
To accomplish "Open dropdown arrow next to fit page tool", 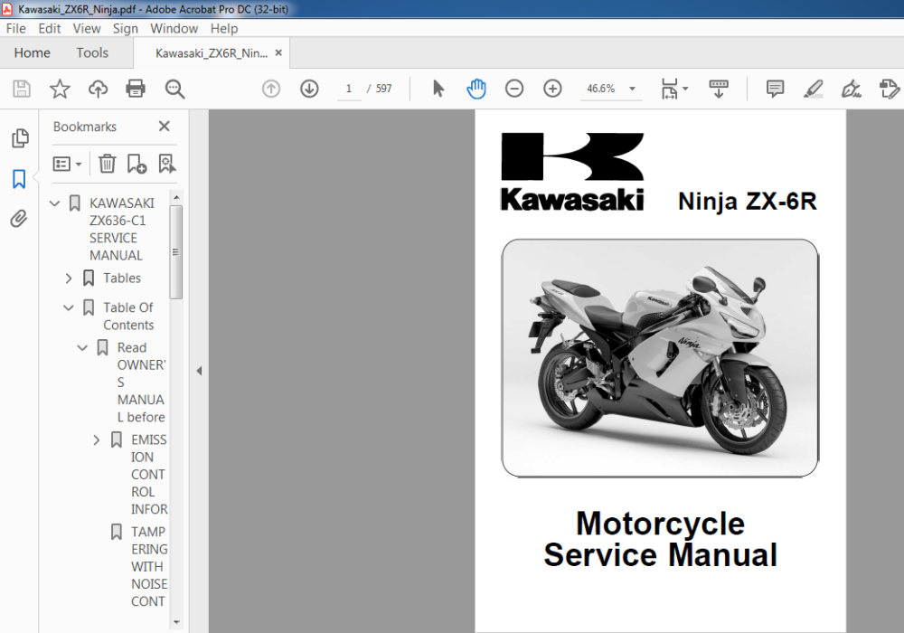I will click(685, 89).
